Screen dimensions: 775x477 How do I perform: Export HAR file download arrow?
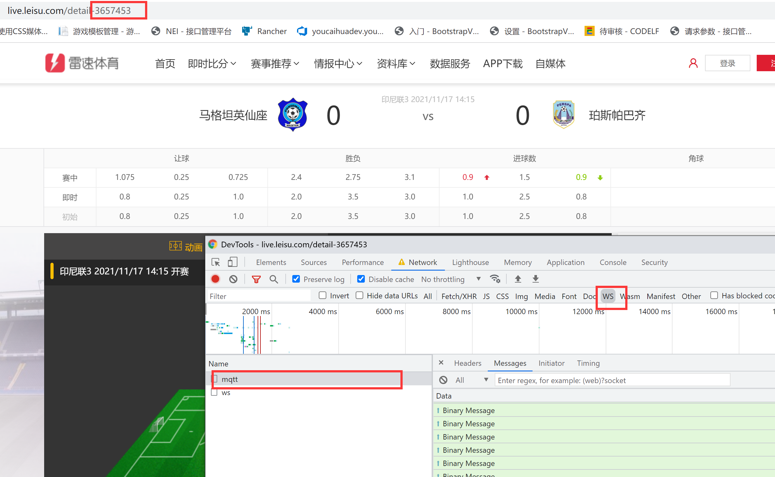(535, 279)
